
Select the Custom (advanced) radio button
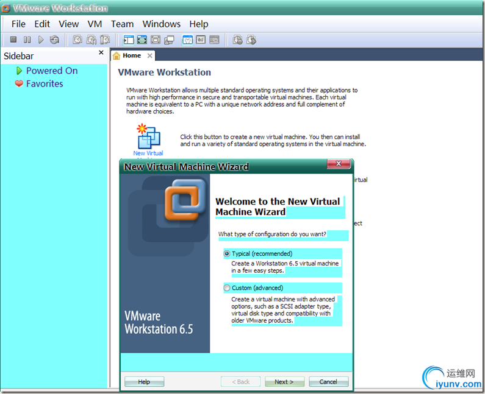click(x=227, y=288)
